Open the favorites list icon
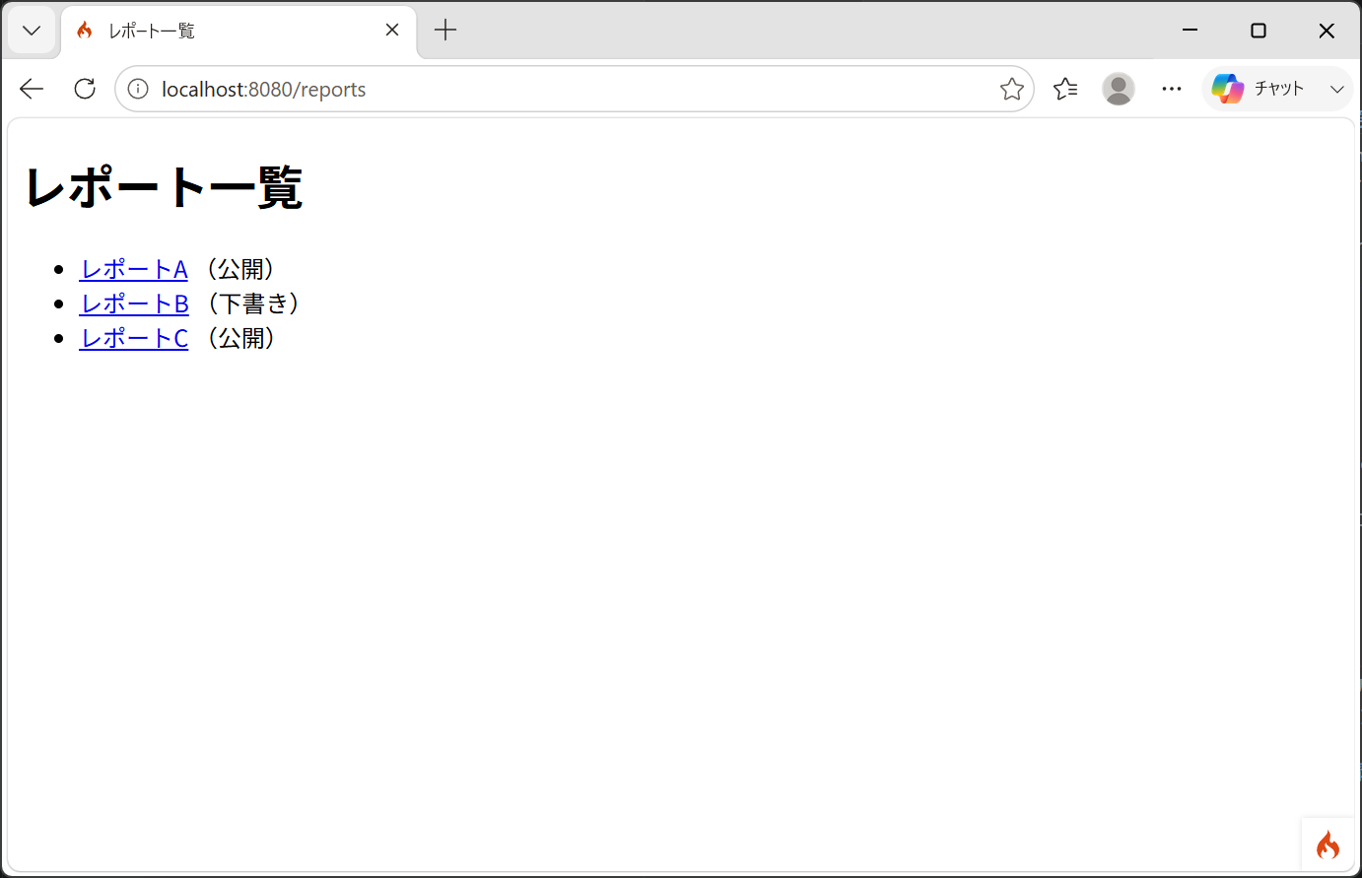 tap(1065, 89)
